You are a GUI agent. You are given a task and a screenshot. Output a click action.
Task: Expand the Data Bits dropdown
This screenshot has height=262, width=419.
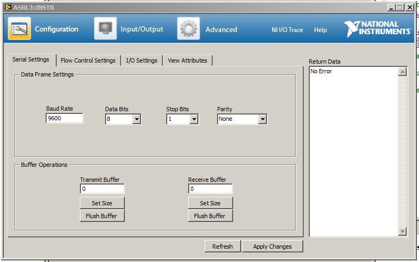pyautogui.click(x=137, y=119)
